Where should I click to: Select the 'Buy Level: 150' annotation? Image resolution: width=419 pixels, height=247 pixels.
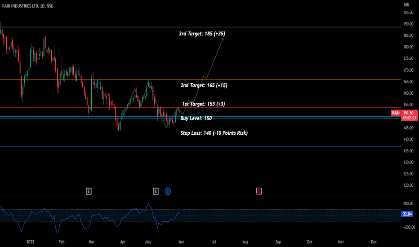(196, 118)
